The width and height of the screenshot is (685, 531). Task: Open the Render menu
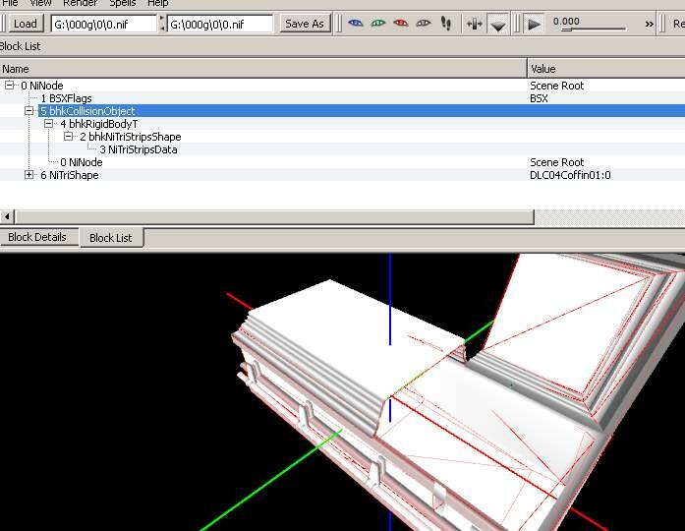(80, 3)
